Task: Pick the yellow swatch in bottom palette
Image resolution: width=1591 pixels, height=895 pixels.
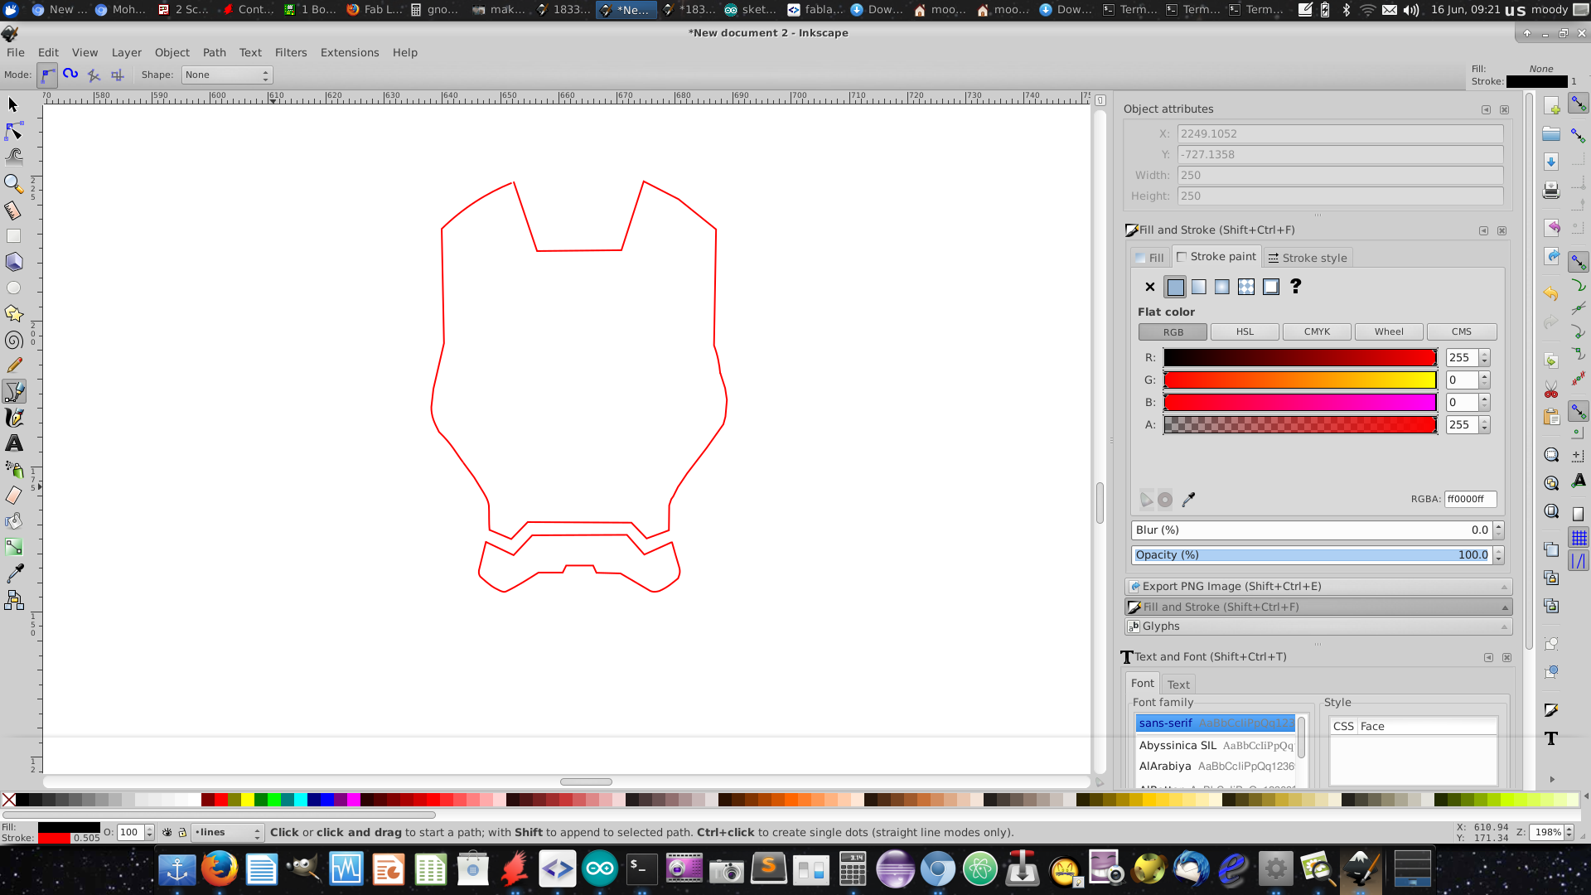Action: tap(248, 800)
